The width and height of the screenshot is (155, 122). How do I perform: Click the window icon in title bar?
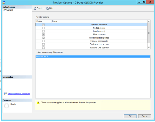click(x=4, y=2)
